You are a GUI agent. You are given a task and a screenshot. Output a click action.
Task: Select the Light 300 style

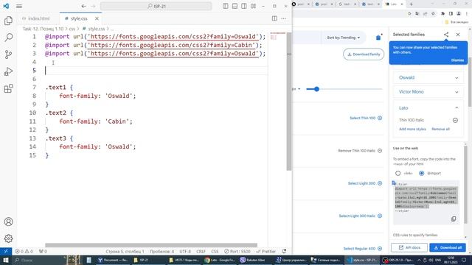[x=365, y=183]
